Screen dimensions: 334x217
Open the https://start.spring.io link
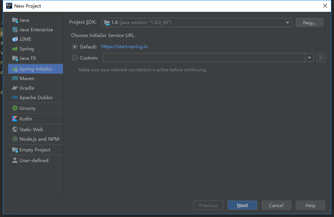point(124,47)
